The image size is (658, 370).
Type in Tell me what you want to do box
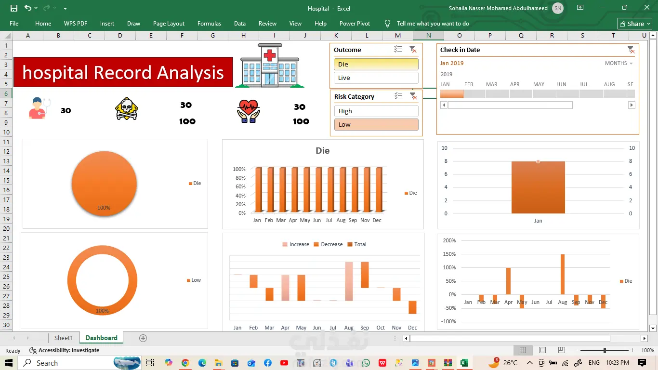[433, 23]
